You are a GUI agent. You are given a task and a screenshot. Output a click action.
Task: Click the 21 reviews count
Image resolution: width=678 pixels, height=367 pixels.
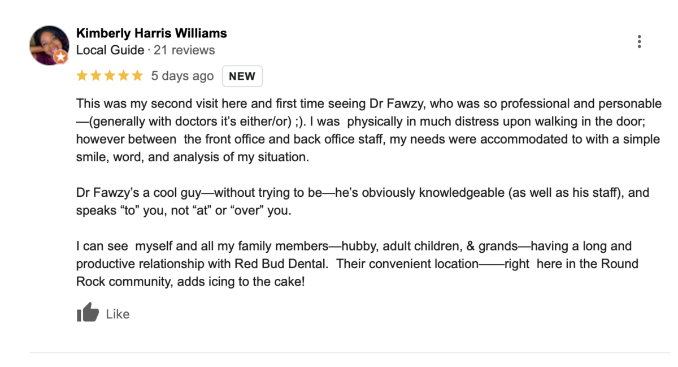pos(184,50)
